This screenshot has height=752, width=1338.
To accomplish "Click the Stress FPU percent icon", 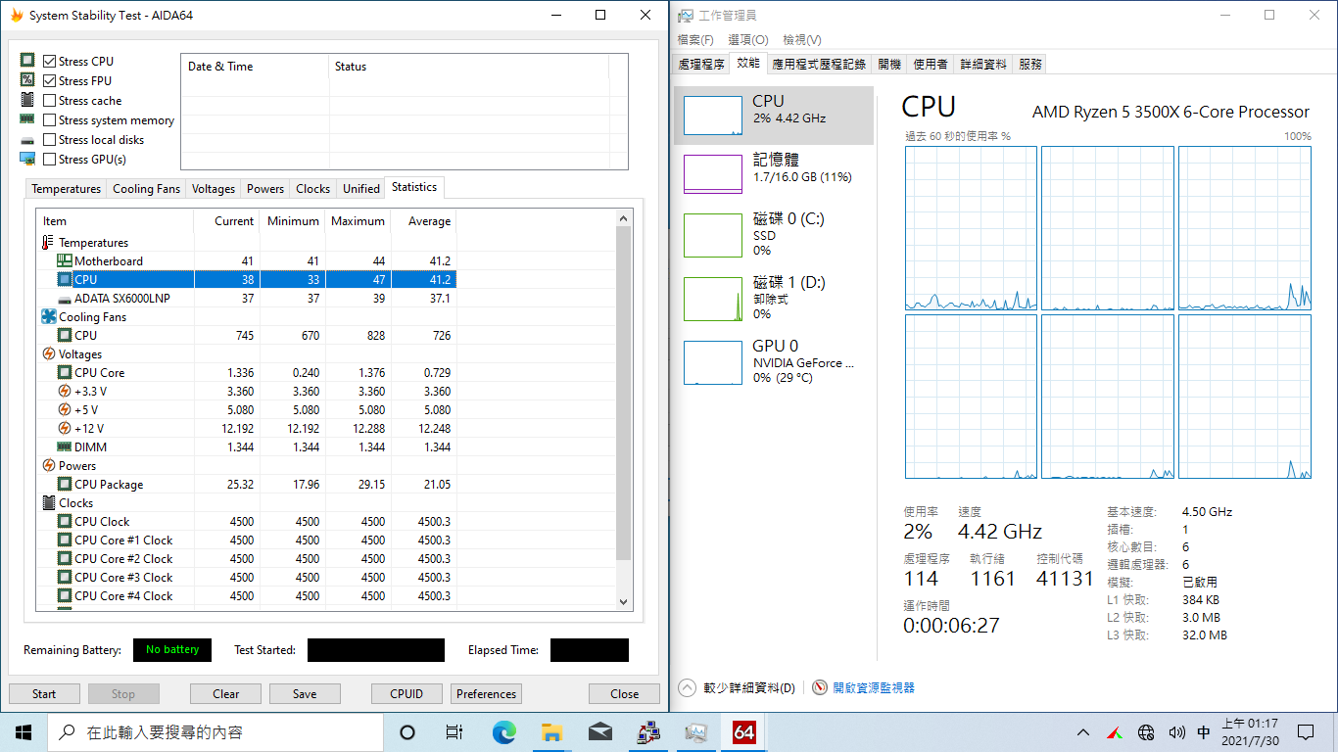I will point(27,80).
